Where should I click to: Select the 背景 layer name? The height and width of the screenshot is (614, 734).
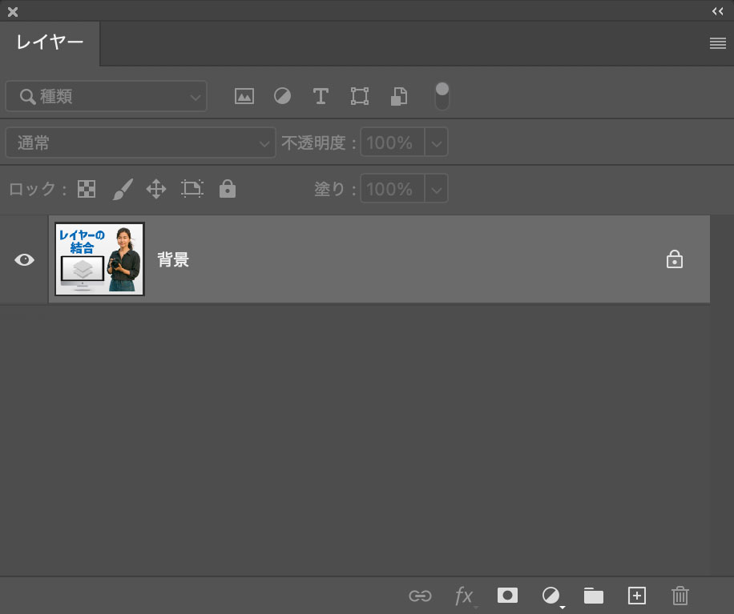click(173, 259)
